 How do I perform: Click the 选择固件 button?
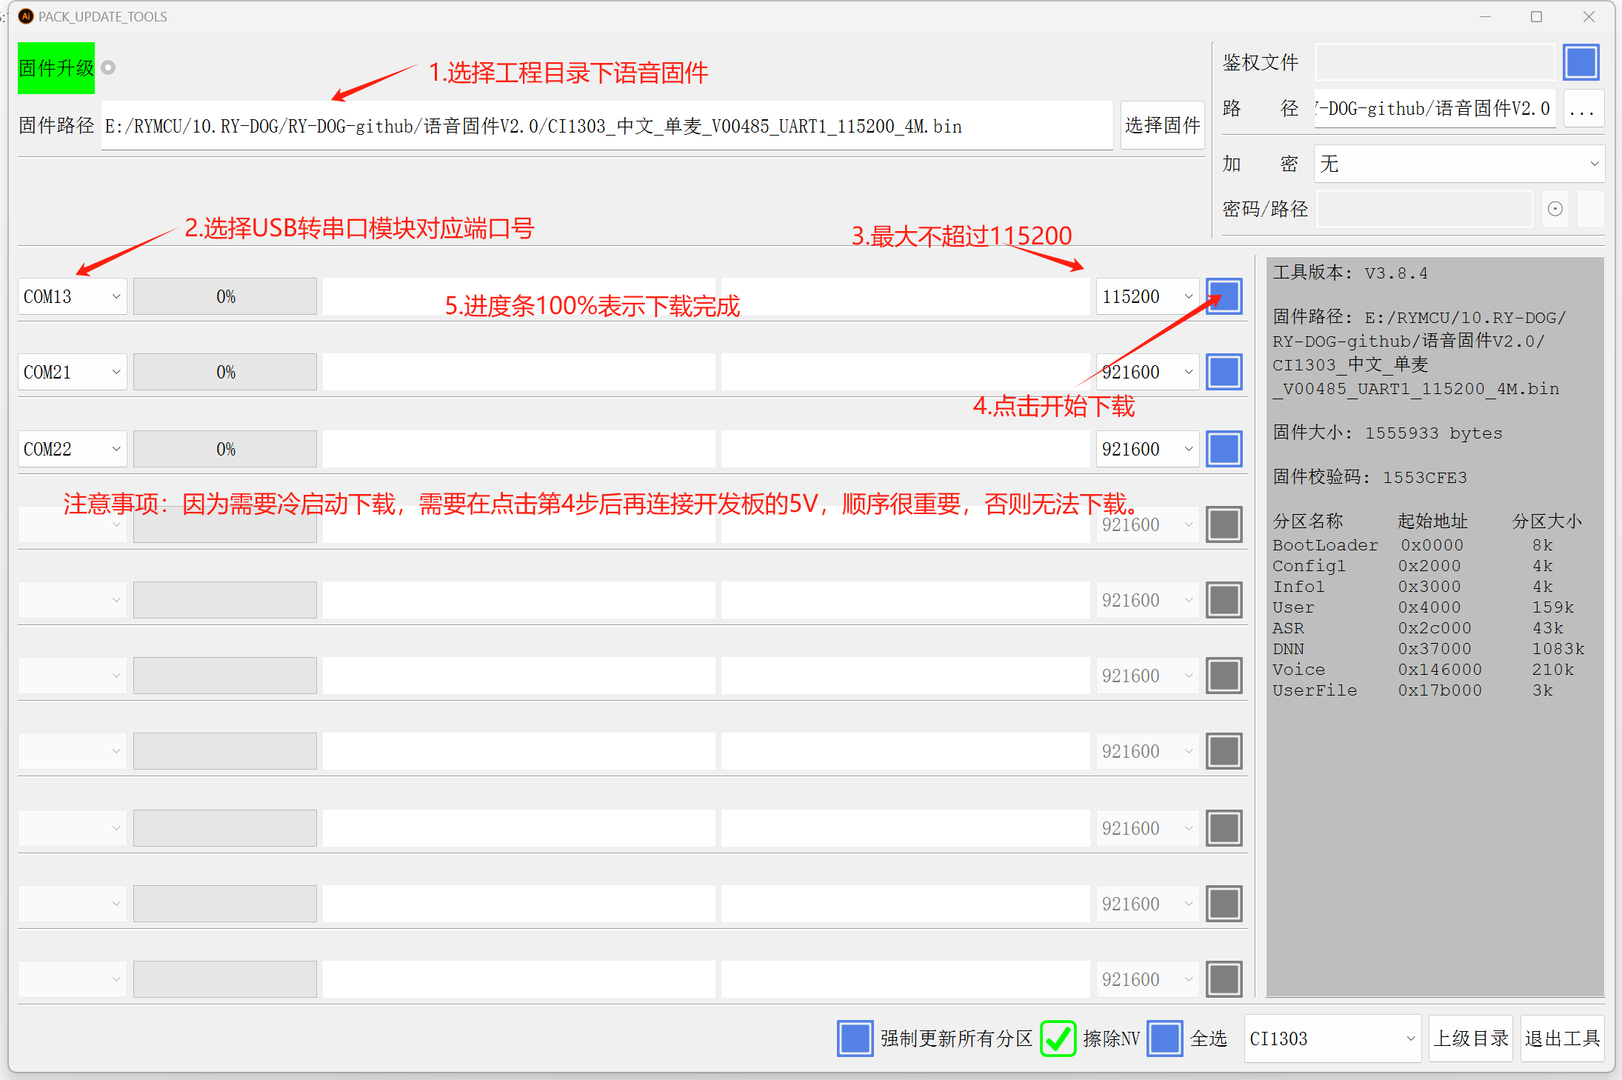[x=1161, y=125]
